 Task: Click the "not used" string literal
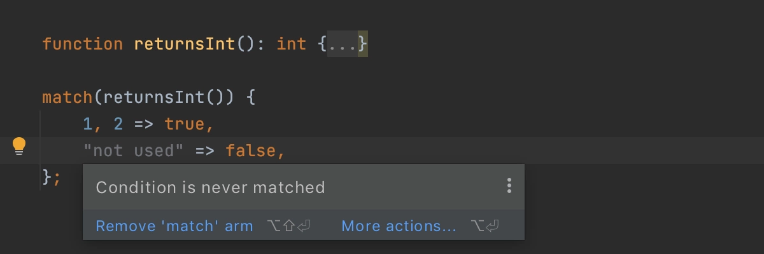tap(134, 151)
